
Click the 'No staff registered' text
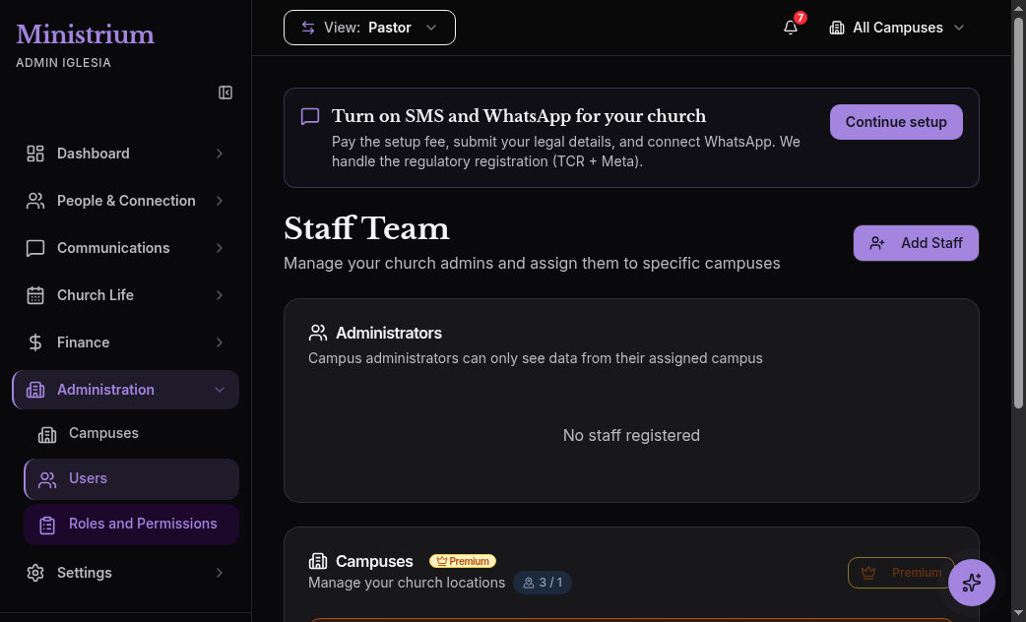[x=631, y=436]
